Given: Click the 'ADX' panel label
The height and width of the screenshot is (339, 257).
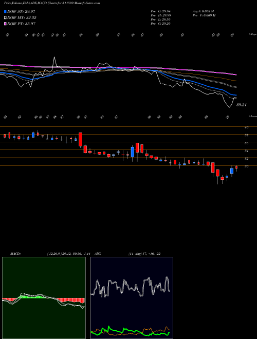Looking at the screenshot, I should (98, 254).
